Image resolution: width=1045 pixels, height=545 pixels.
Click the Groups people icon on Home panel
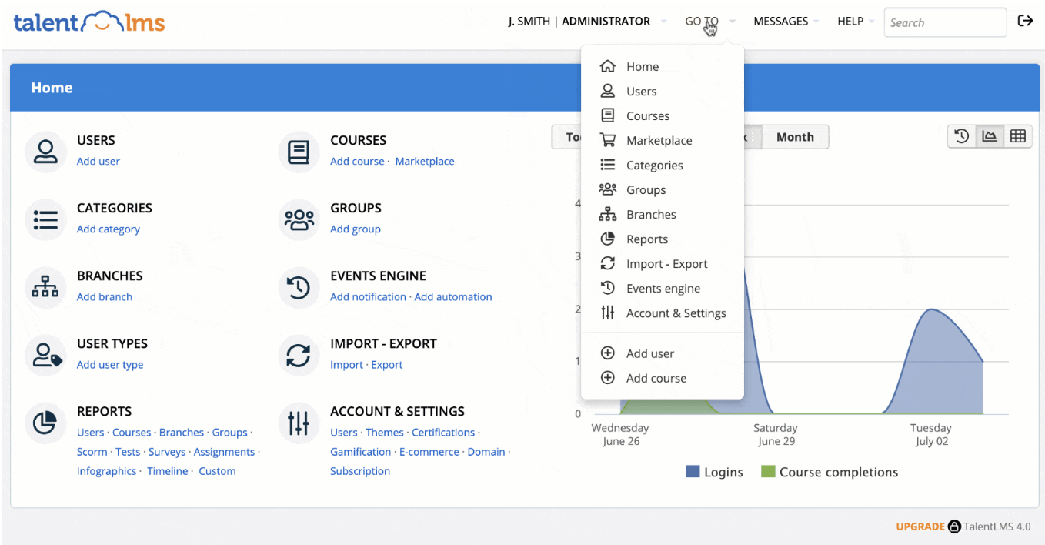coord(299,219)
